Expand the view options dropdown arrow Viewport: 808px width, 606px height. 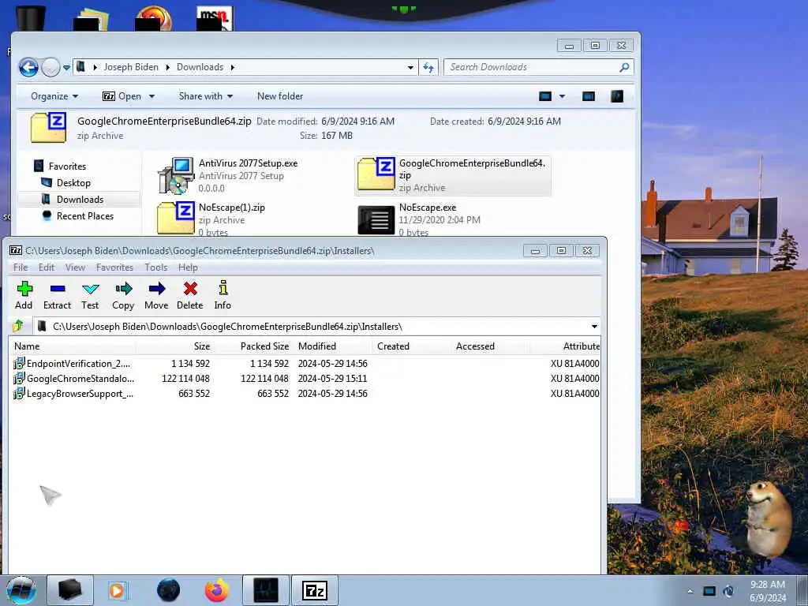562,96
